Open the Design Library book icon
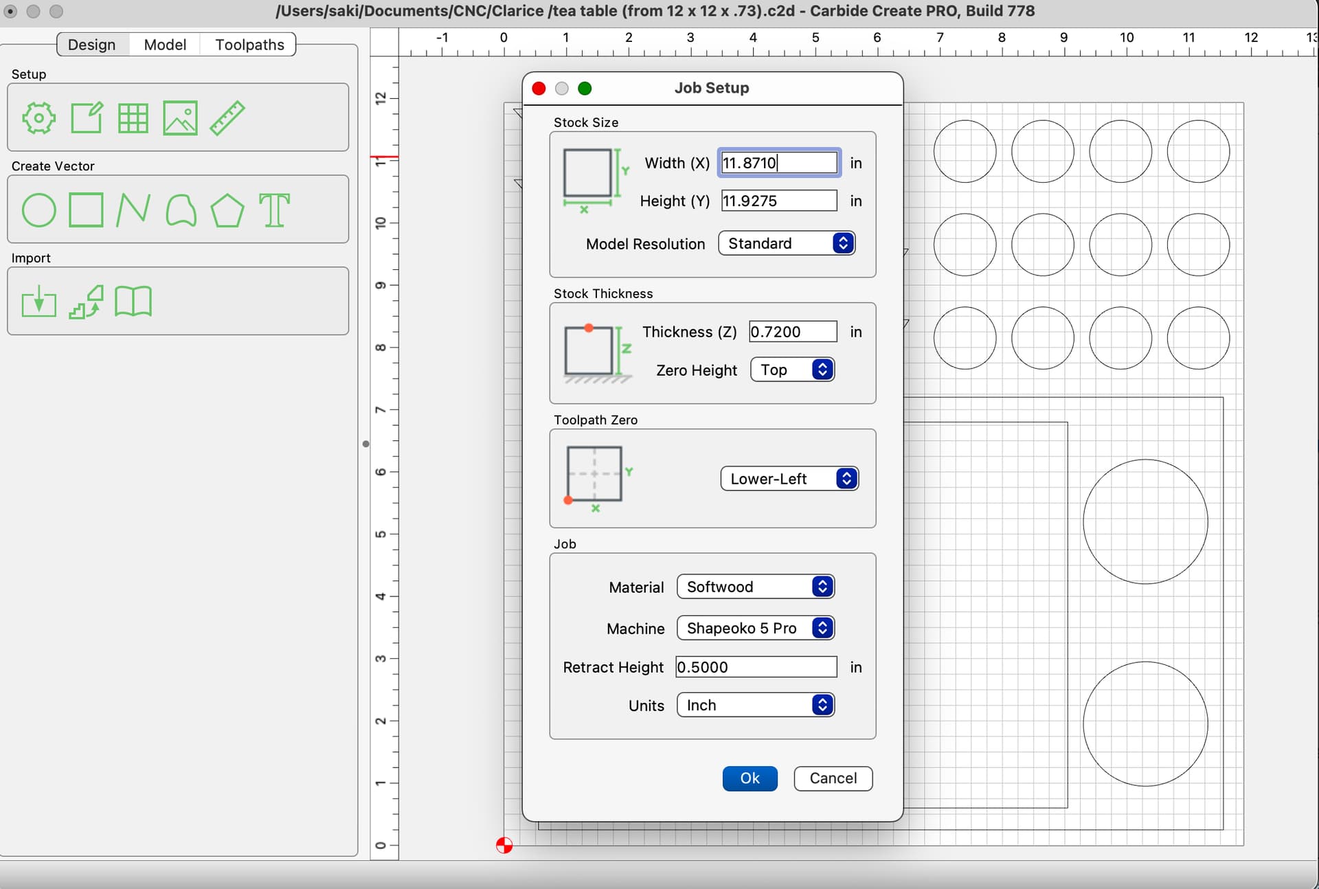 click(133, 302)
